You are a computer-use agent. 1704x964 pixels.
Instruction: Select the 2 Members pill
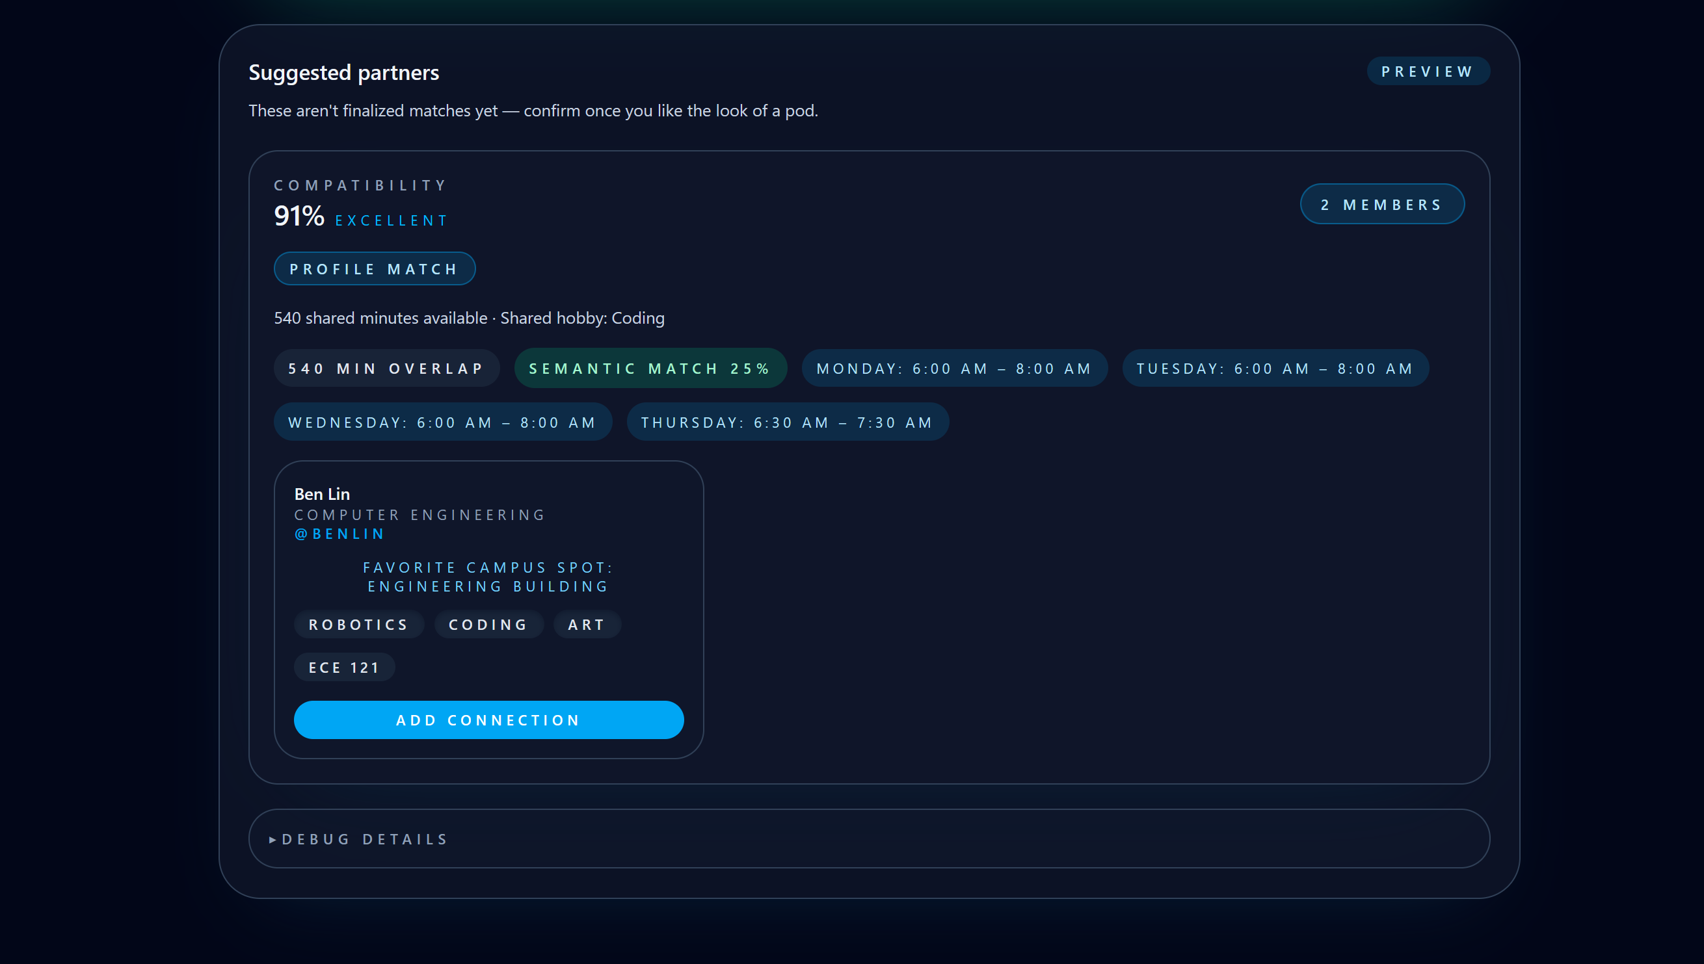pyautogui.click(x=1381, y=205)
